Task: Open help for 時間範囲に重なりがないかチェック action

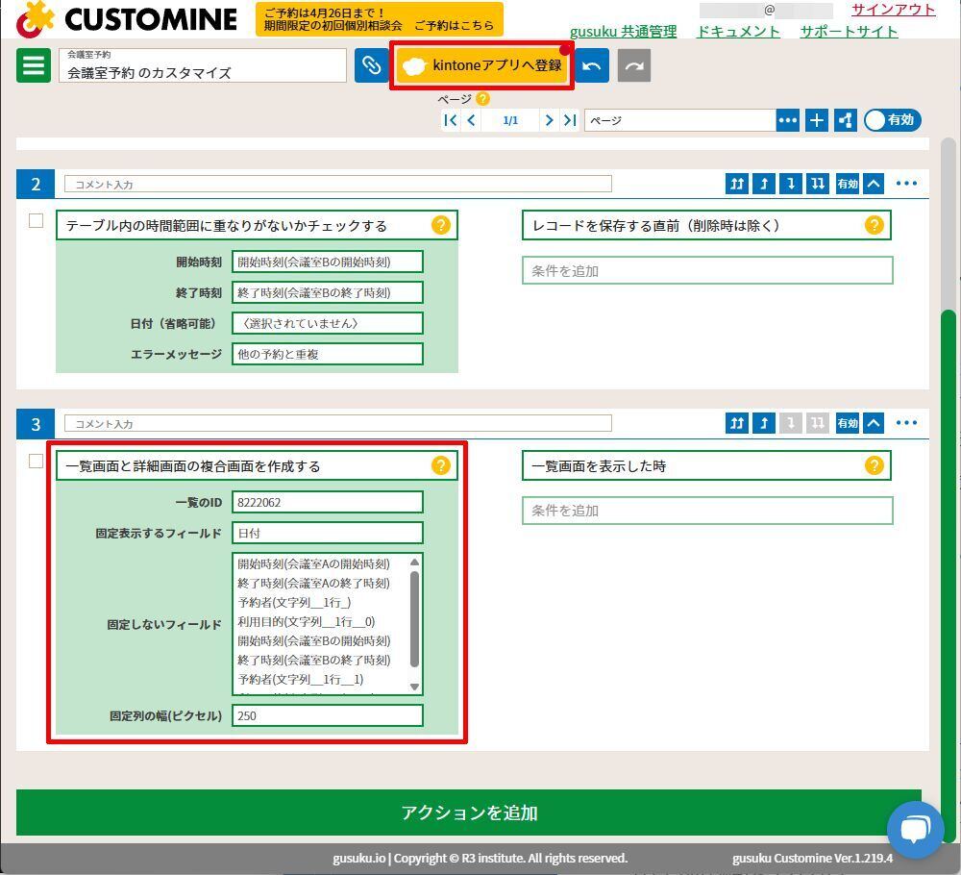Action: click(x=441, y=225)
